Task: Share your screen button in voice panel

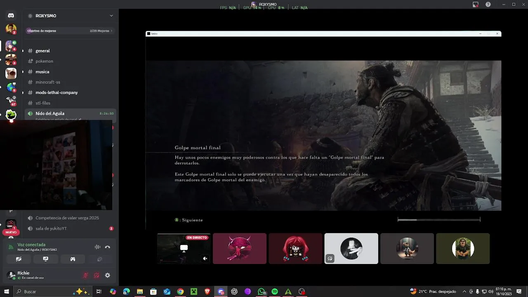Action: click(46, 259)
